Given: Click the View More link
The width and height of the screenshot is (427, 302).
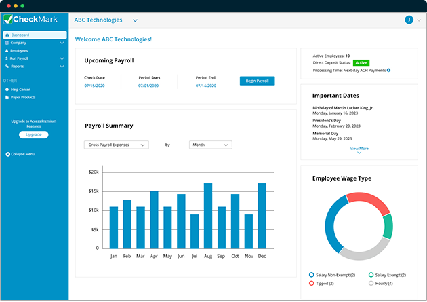Looking at the screenshot, I should [x=359, y=148].
